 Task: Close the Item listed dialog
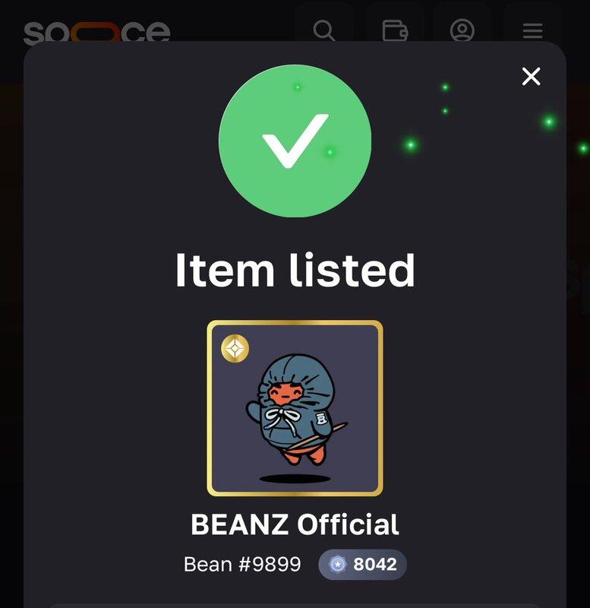coord(531,77)
